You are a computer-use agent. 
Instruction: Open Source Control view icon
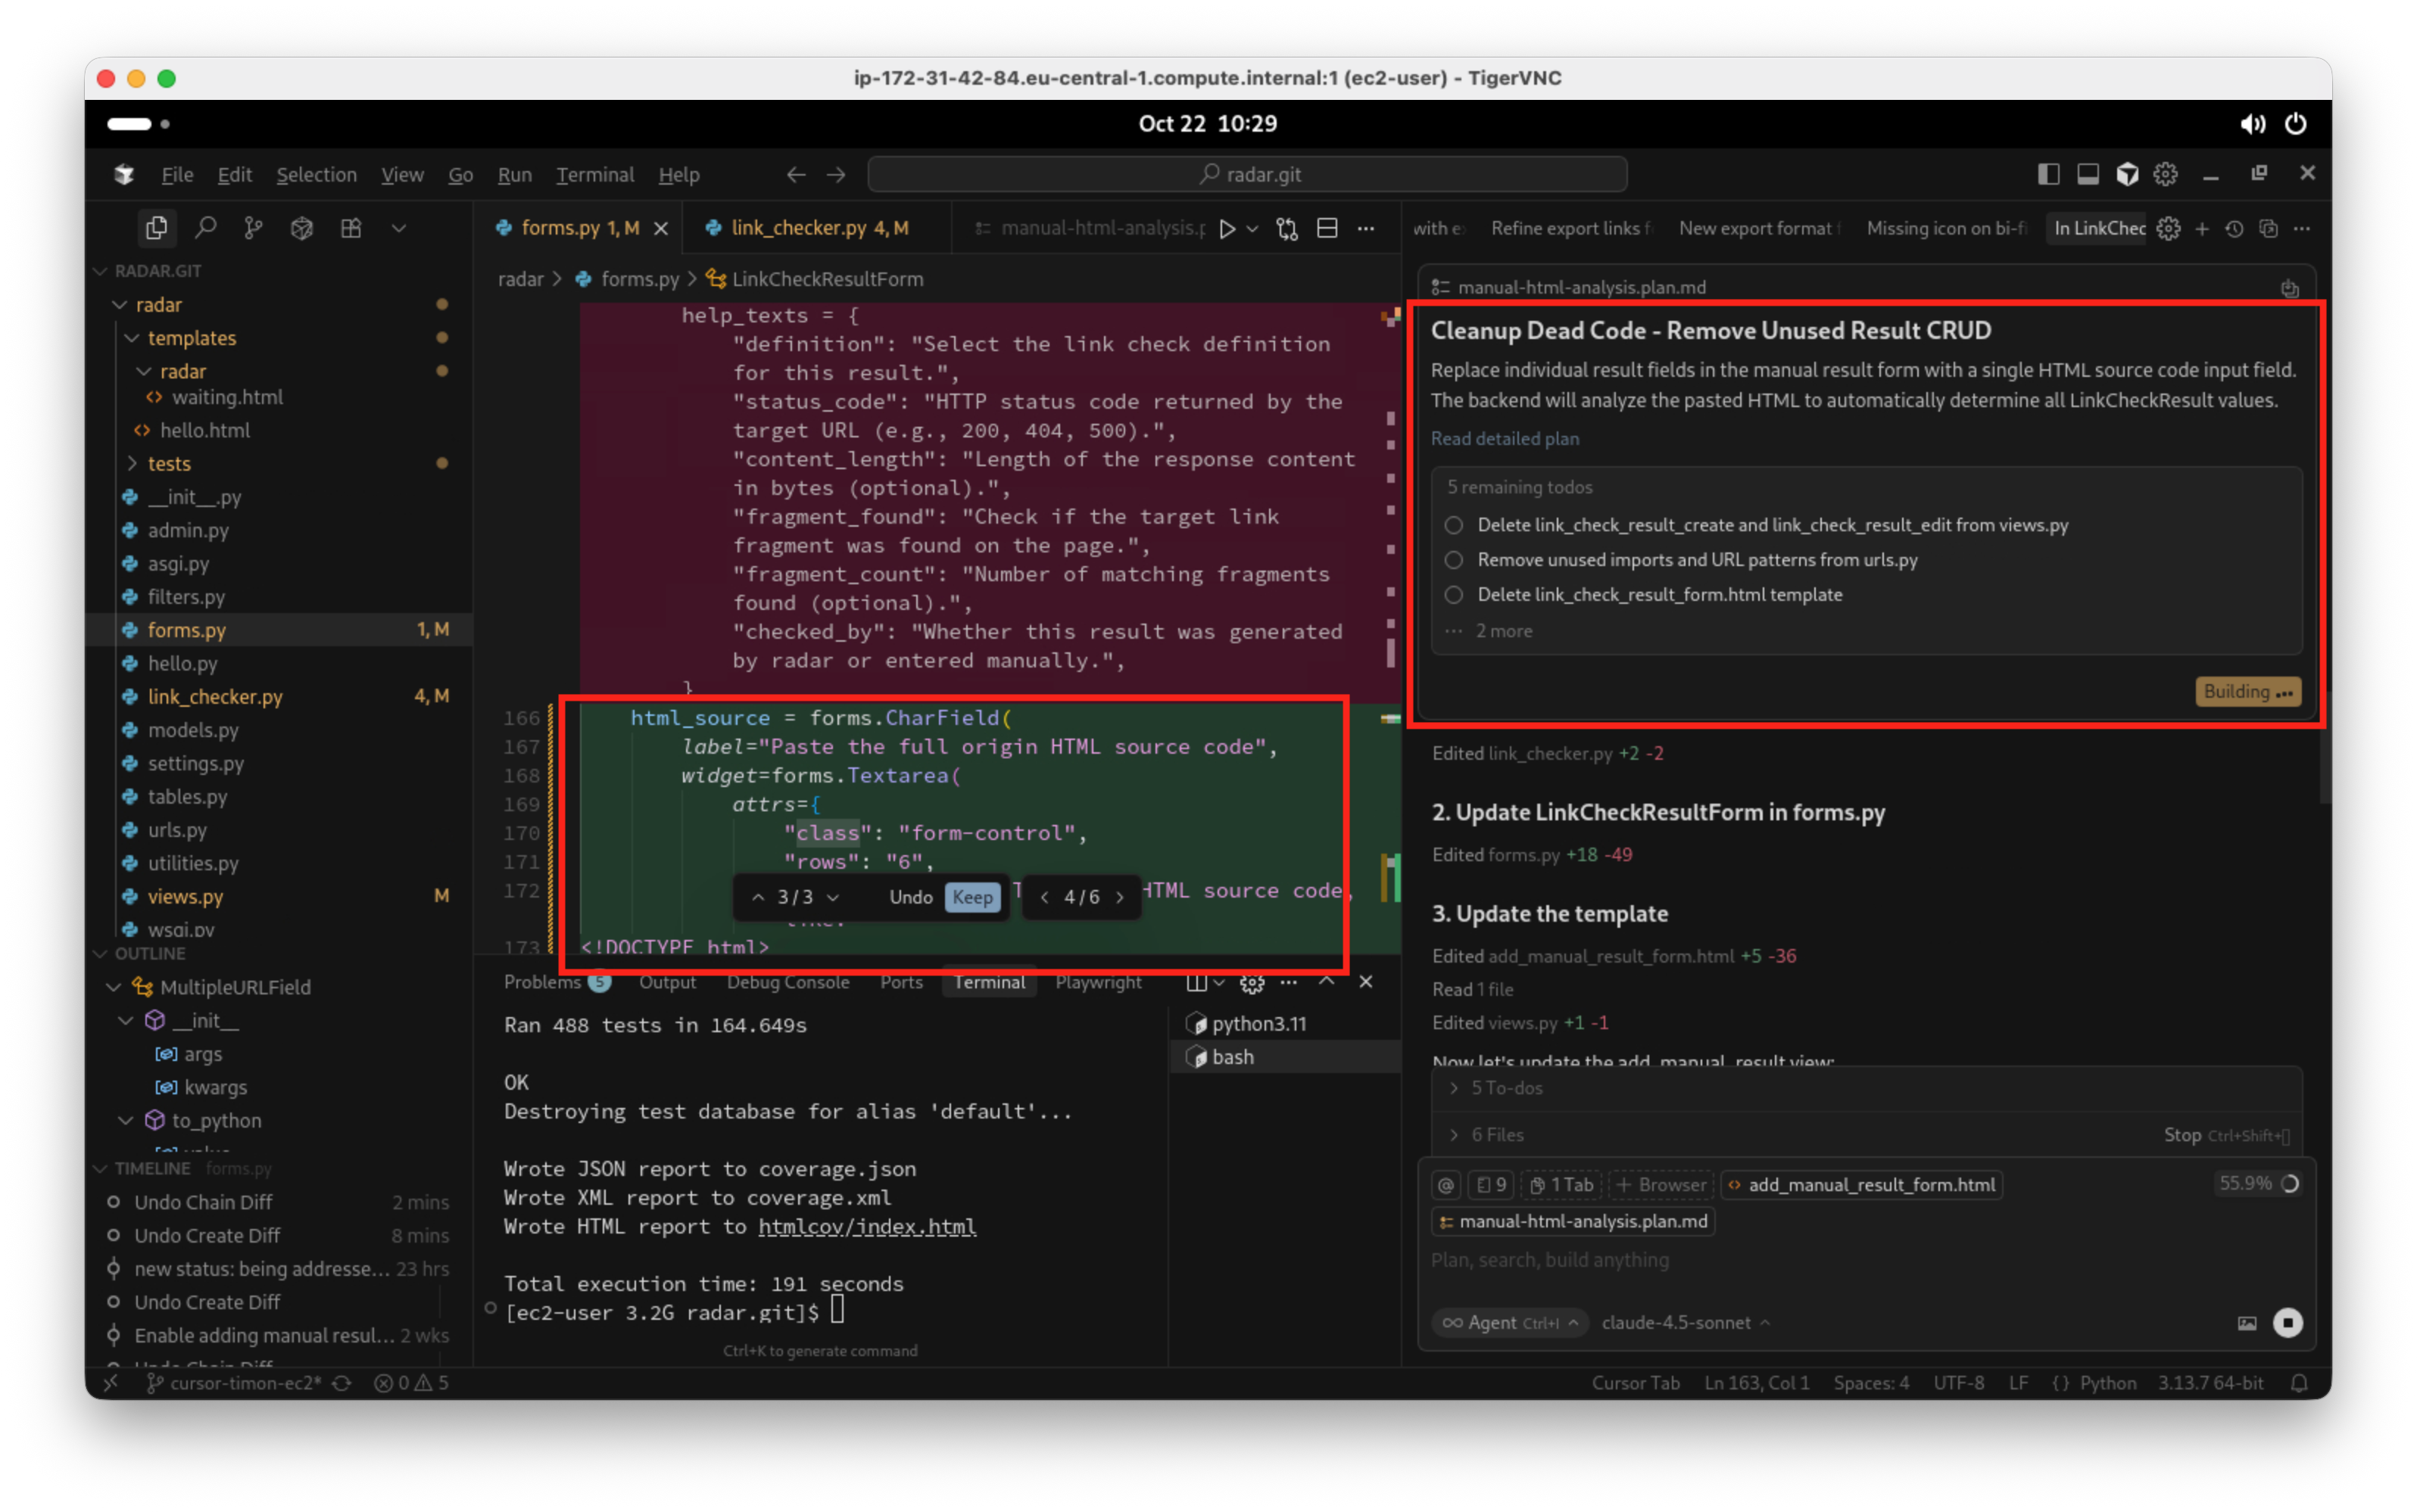point(253,228)
